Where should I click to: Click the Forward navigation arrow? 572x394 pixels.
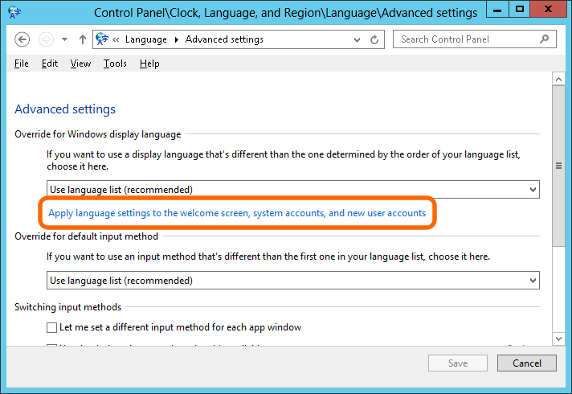point(46,39)
